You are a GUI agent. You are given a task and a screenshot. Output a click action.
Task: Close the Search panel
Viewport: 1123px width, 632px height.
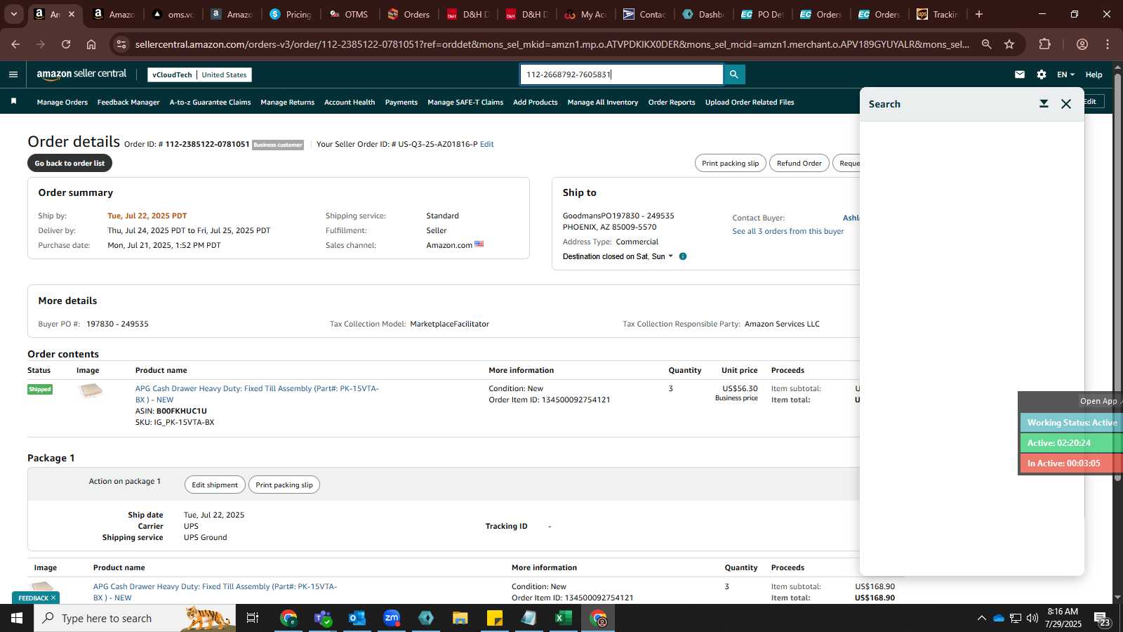coord(1066,104)
